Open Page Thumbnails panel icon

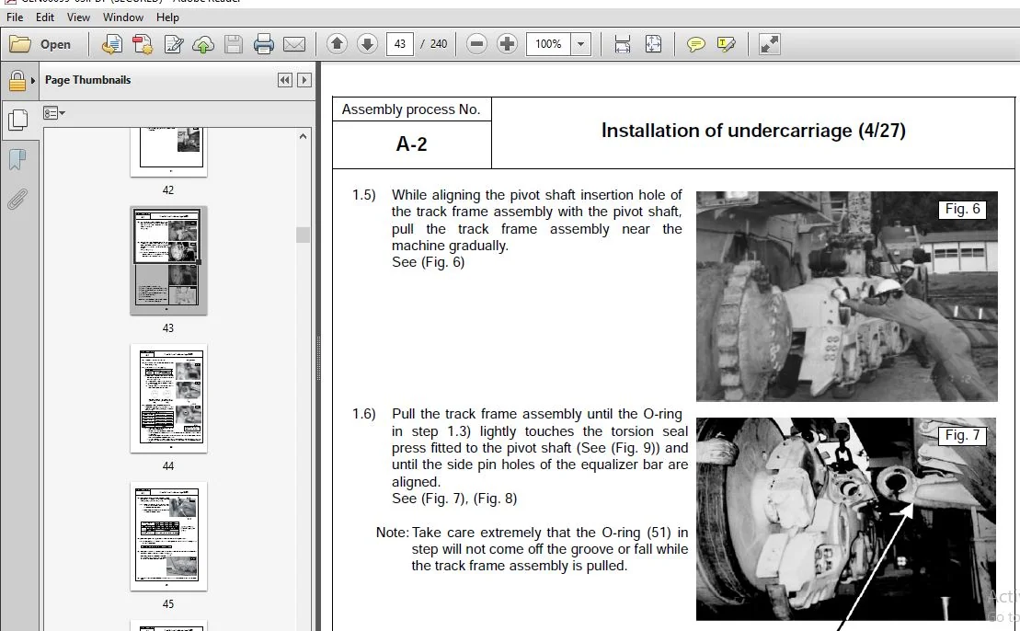click(x=17, y=120)
